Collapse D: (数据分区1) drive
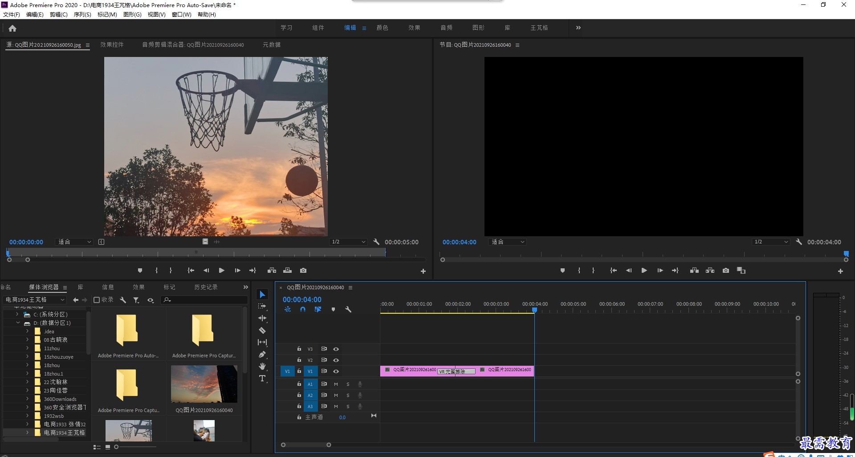The height and width of the screenshot is (457, 855). tap(18, 323)
